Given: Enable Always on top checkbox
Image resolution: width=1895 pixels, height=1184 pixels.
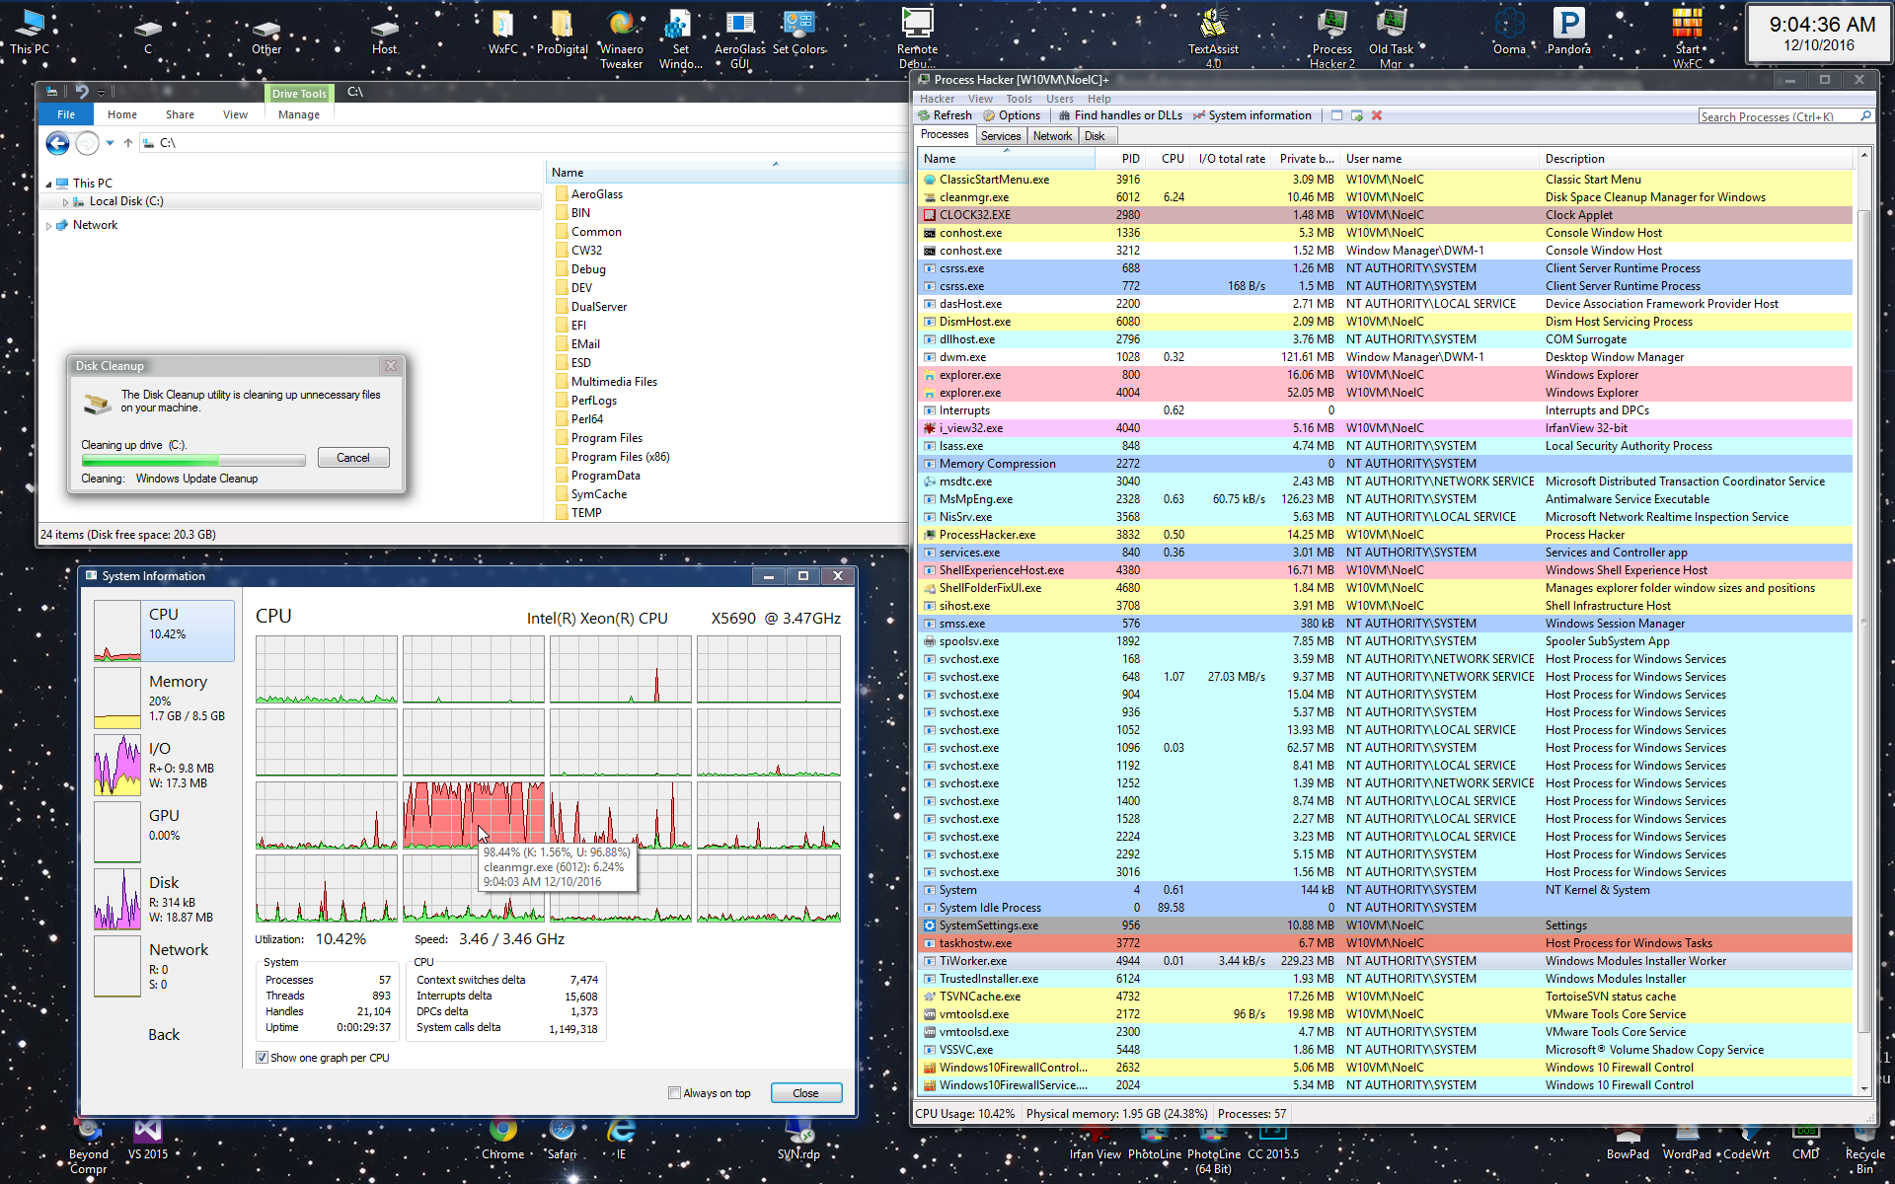Looking at the screenshot, I should [x=674, y=1093].
